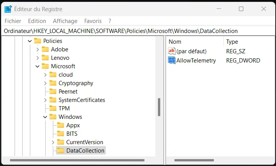Select the Appx key label
Screen dimensions: 276x166
[x=73, y=125]
